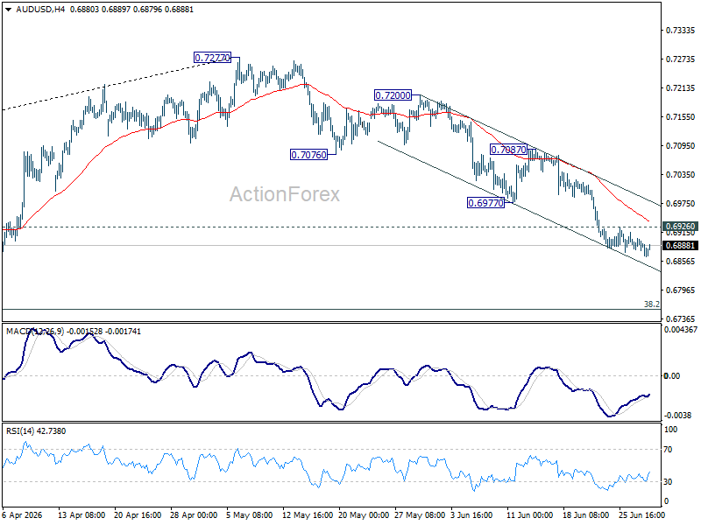Click the 0.72135 price axis value

point(681,88)
